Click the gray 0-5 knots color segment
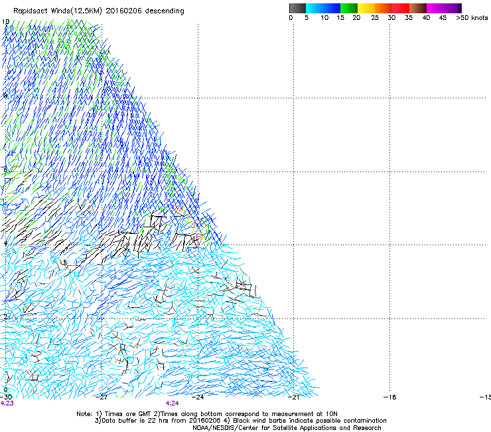Image resolution: width=491 pixels, height=432 pixels. coord(297,8)
